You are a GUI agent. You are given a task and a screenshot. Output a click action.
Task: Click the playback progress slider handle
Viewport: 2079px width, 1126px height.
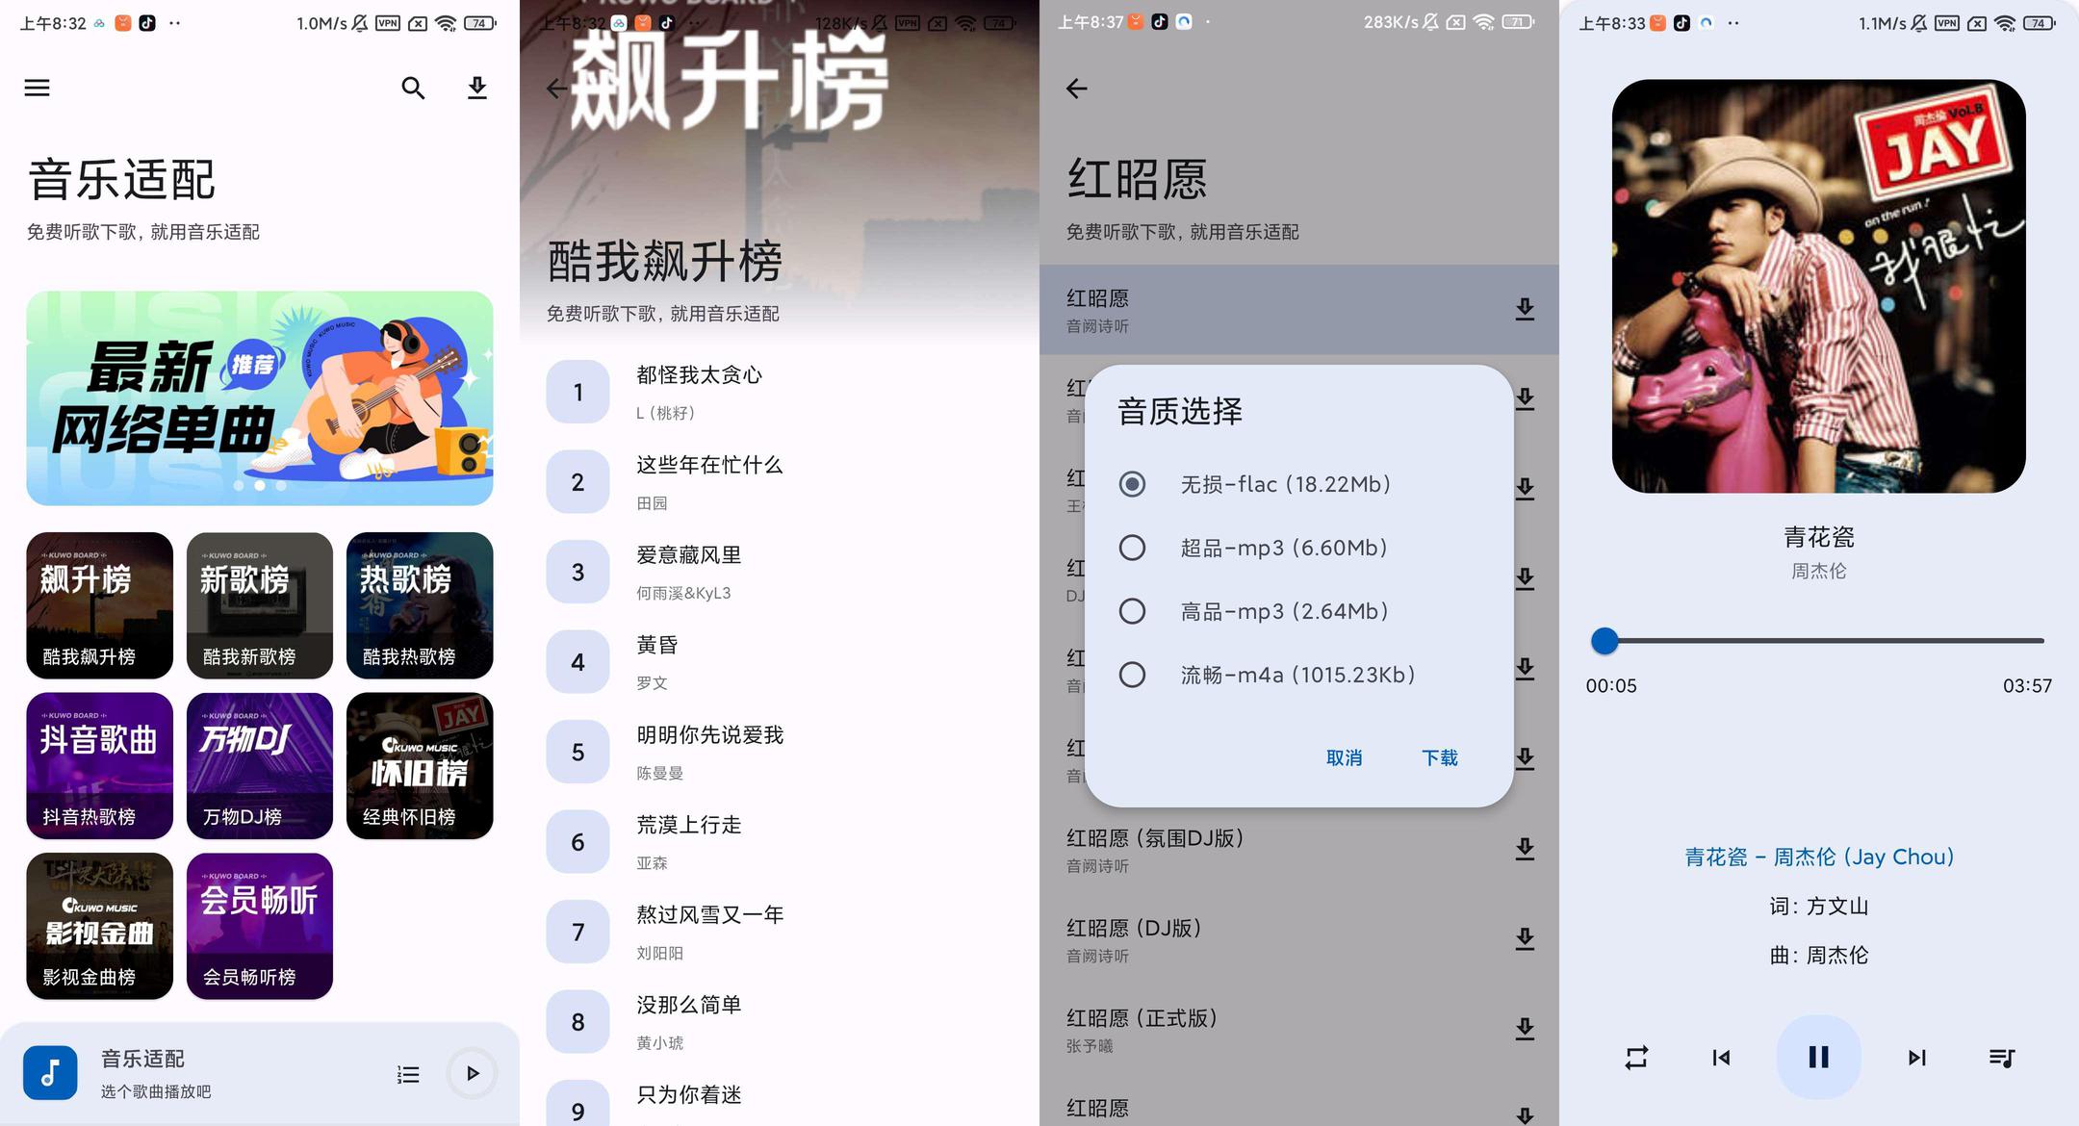pos(1604,641)
